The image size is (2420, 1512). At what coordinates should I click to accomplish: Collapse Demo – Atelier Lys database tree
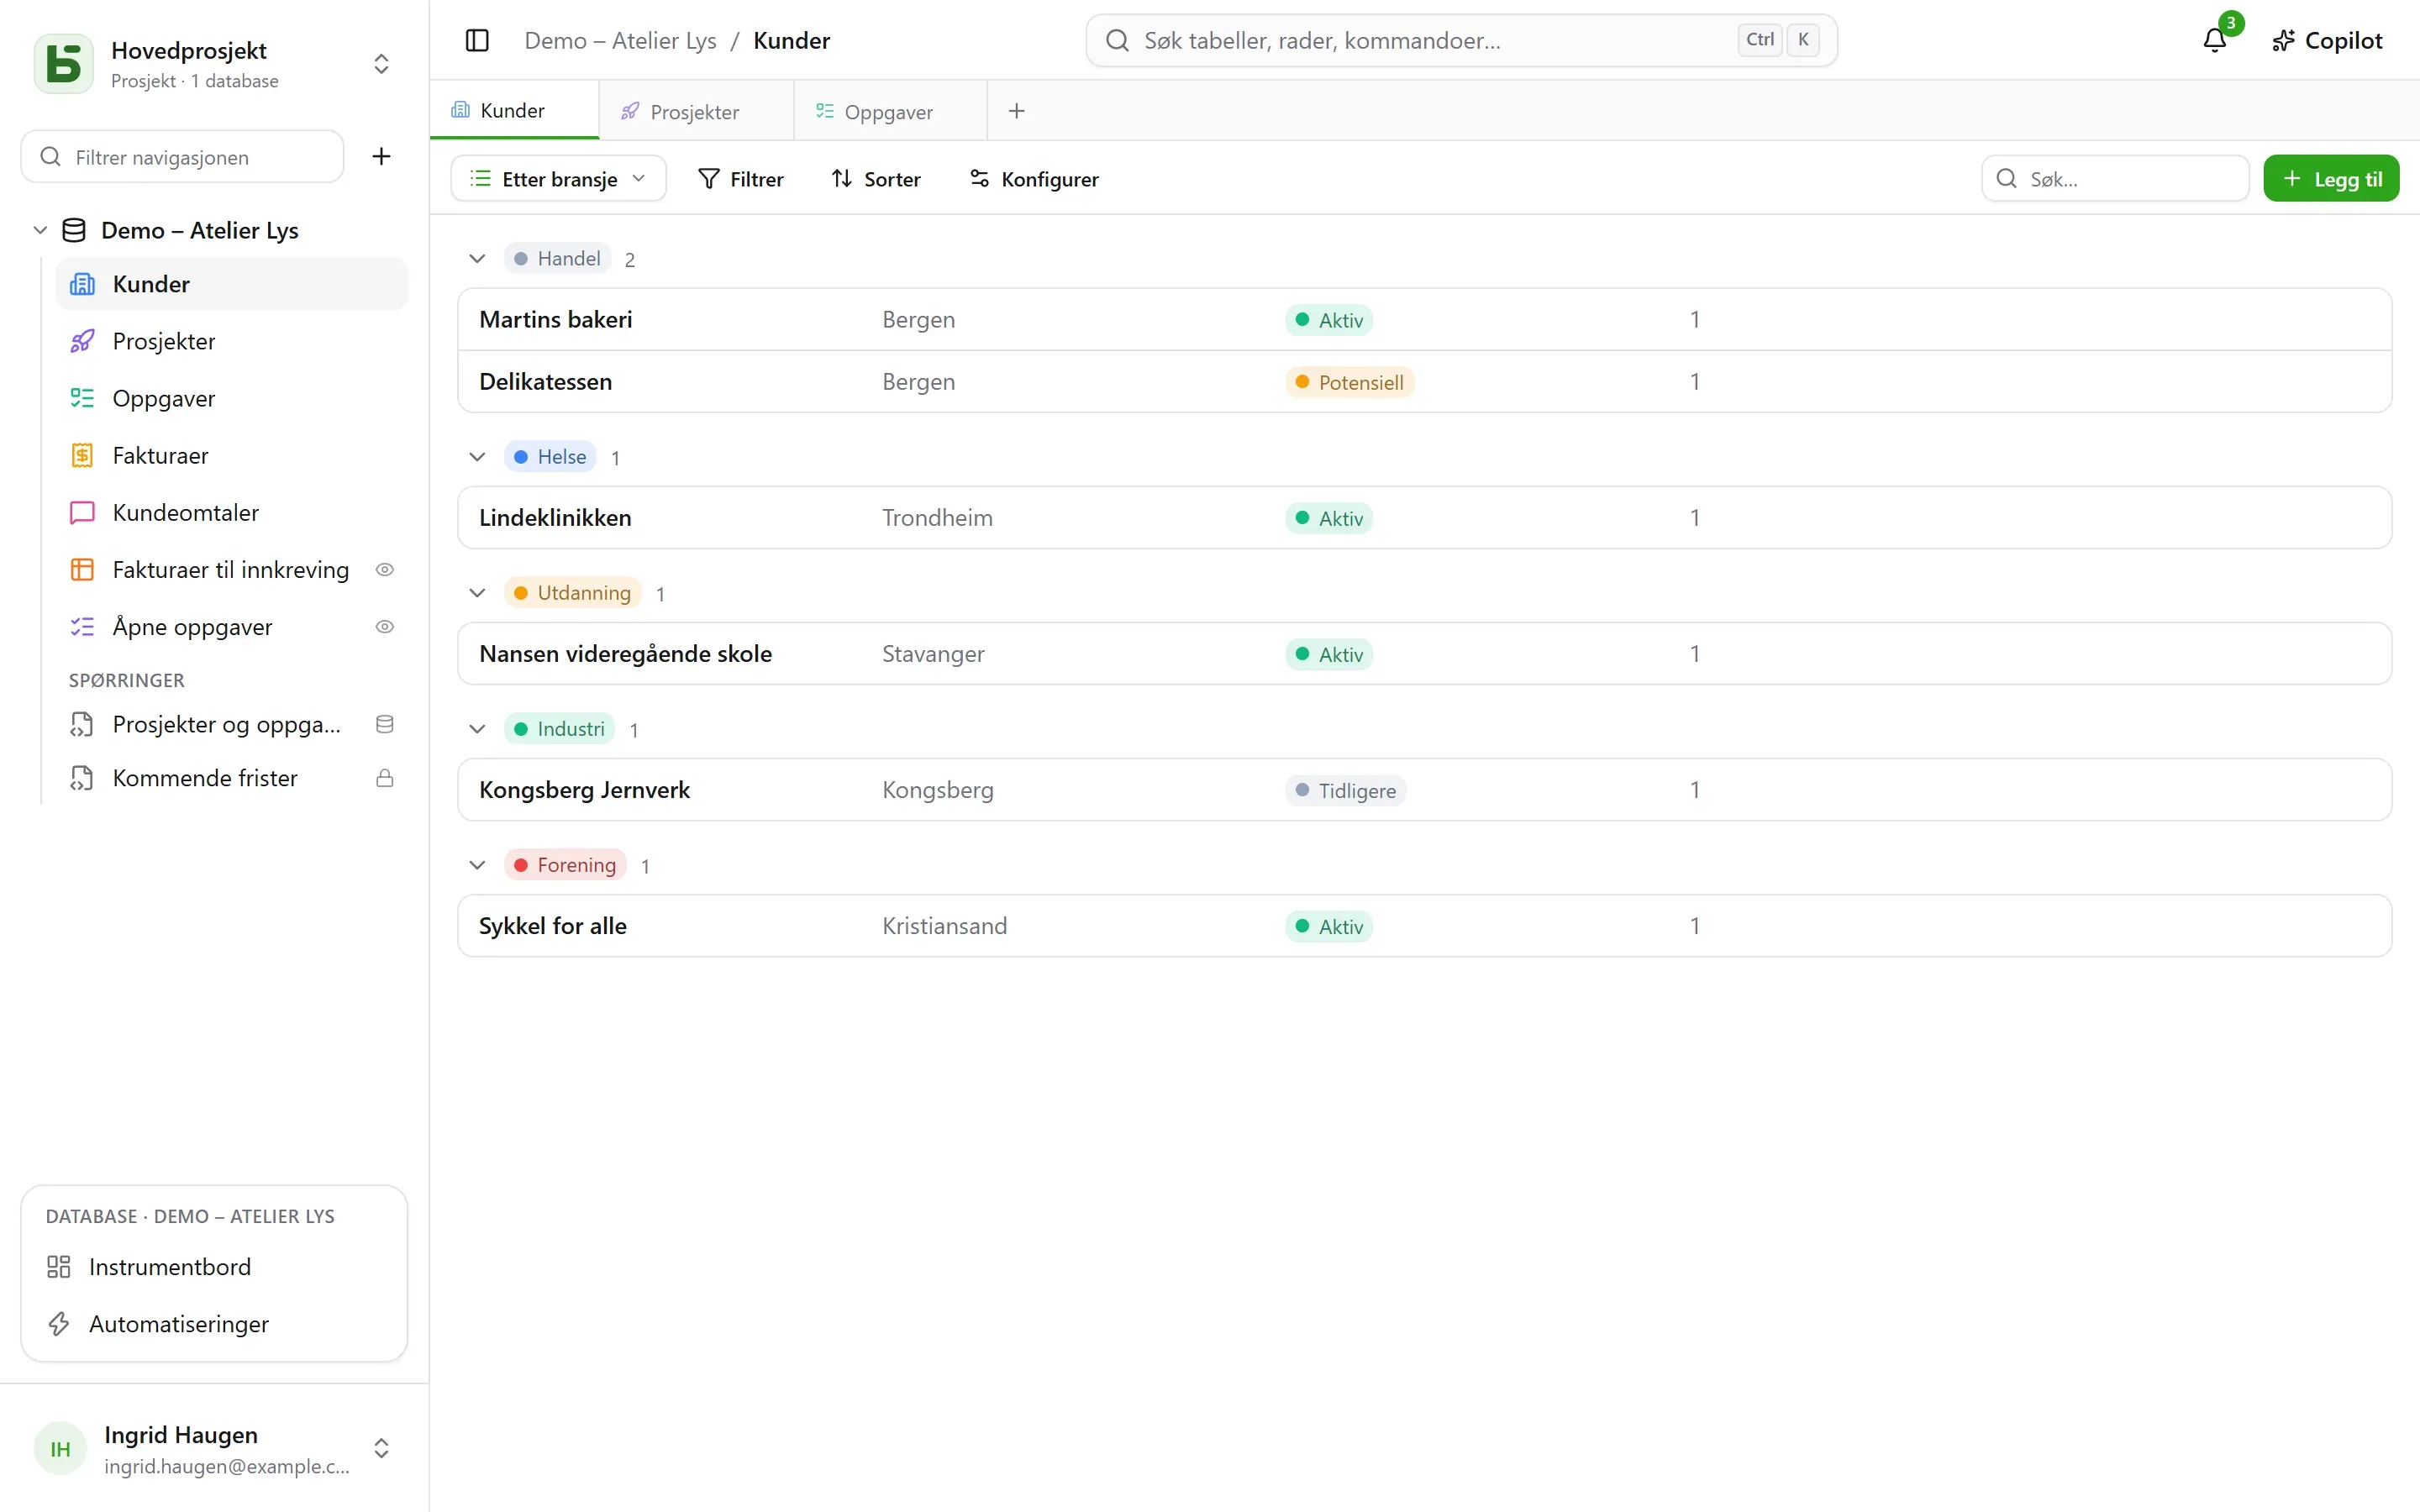(x=40, y=230)
